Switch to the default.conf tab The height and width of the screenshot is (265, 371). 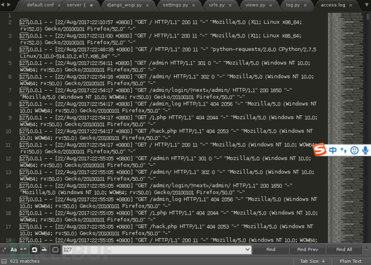pyautogui.click(x=40, y=5)
